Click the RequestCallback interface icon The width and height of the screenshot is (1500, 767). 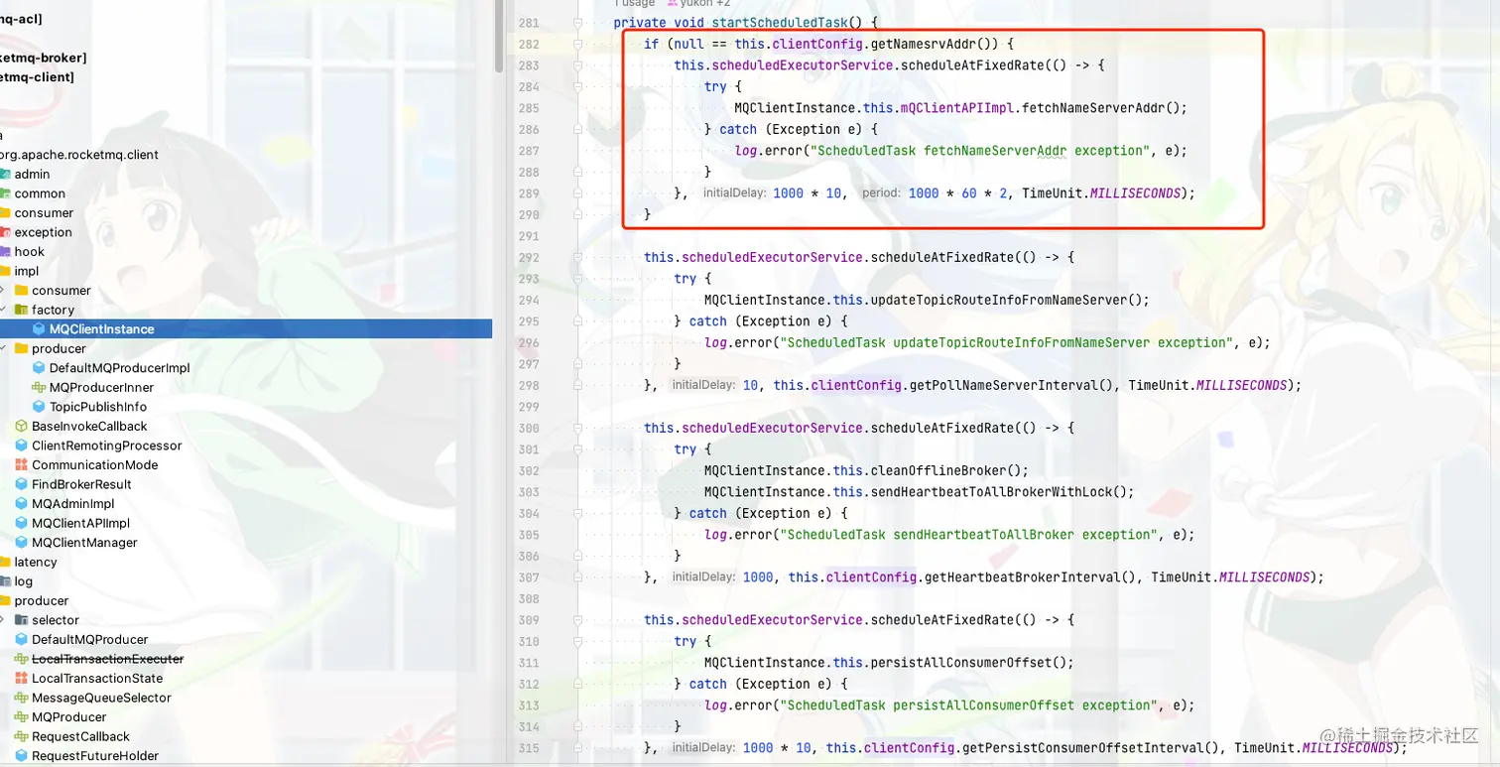click(x=22, y=736)
